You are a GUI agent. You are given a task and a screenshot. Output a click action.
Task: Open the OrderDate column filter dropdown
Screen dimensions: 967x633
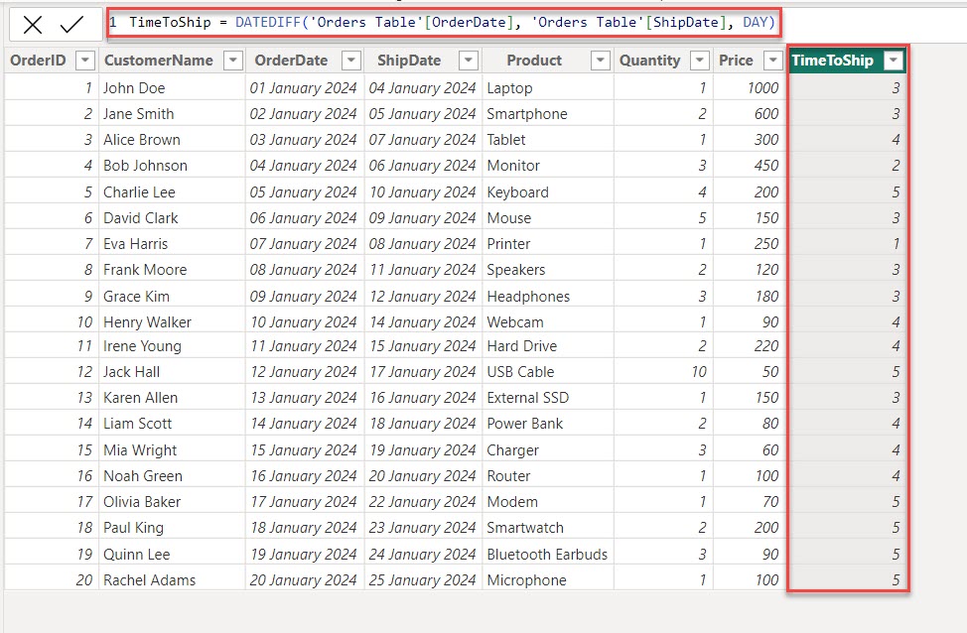tap(350, 61)
